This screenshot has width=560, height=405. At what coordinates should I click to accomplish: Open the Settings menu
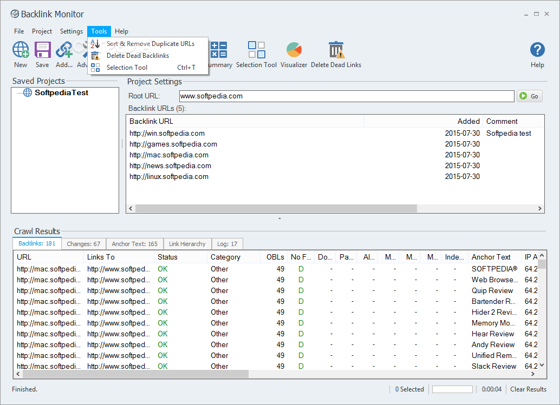71,31
